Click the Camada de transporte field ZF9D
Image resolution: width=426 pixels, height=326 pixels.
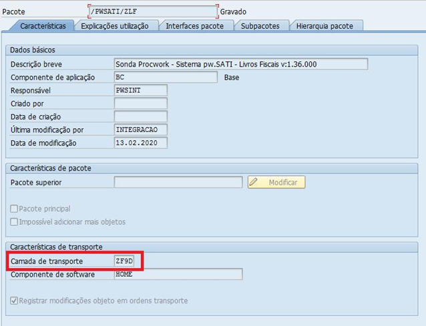124,261
